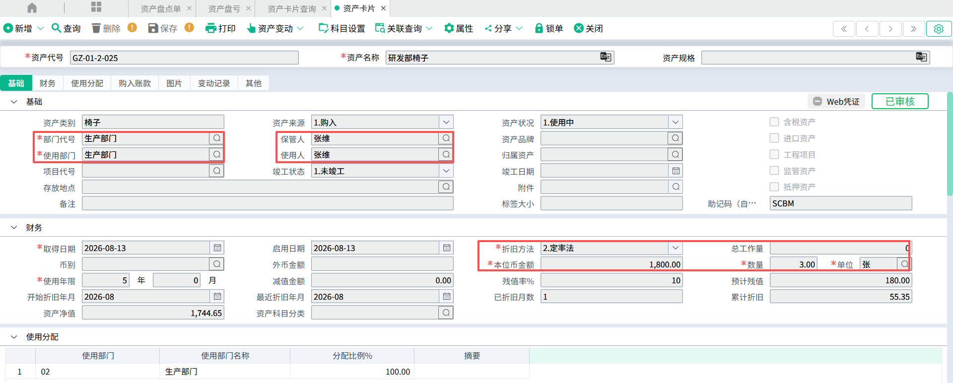The image size is (953, 383).
Task: Expand the 新增 dropdown arrow
Action: click(x=41, y=28)
